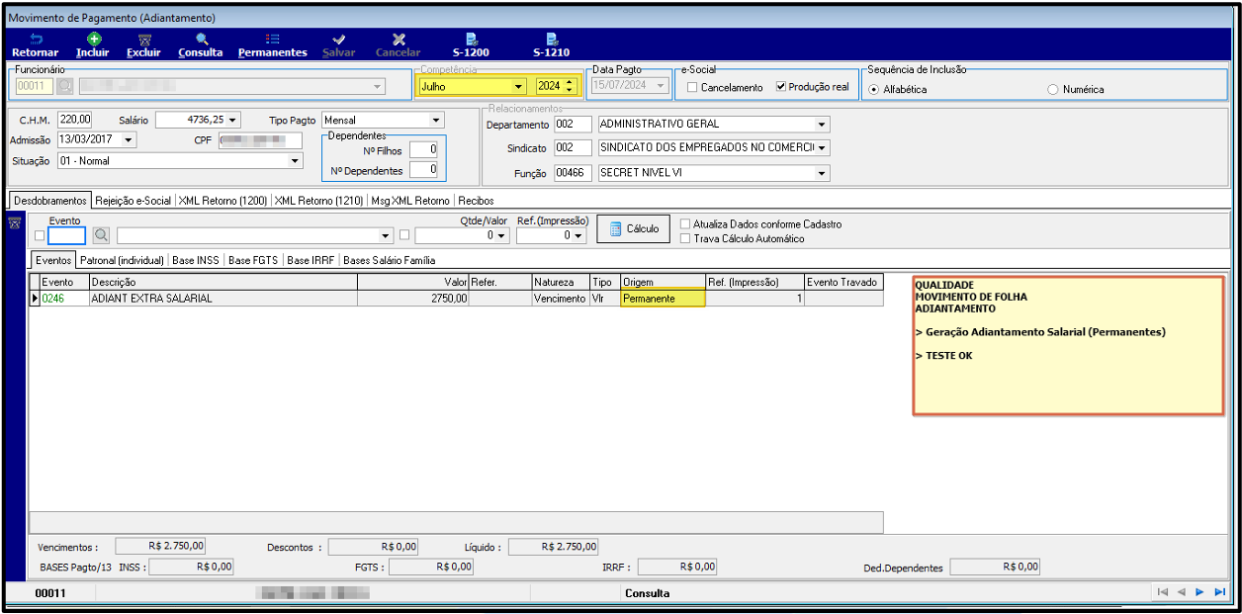Select the Alfabética sequence option

click(874, 89)
